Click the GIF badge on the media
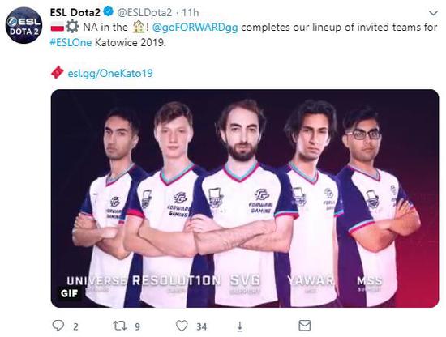Viewport: 446px width, 337px height. [x=69, y=293]
